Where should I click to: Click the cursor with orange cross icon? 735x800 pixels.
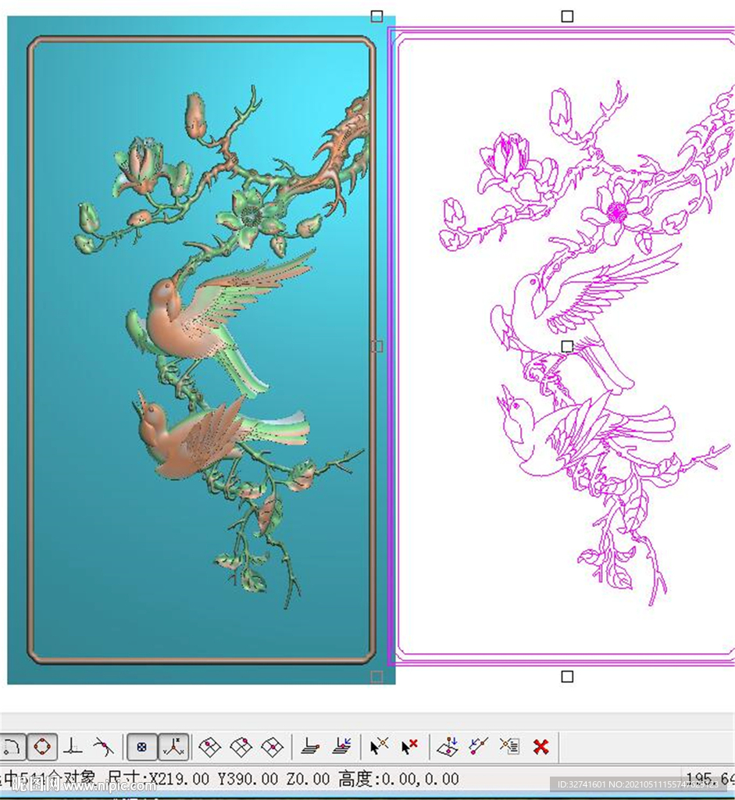click(379, 747)
